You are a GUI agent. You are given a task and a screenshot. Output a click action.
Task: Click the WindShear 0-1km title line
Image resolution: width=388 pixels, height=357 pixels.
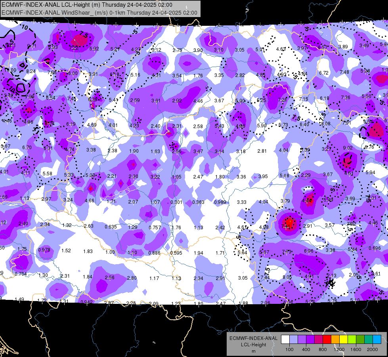[x=99, y=13]
